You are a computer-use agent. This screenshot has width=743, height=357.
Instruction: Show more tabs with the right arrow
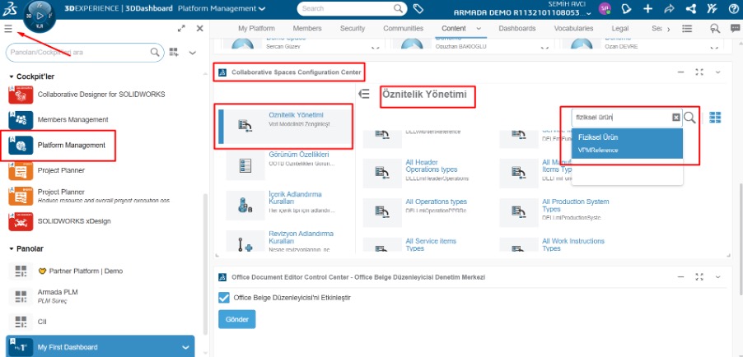click(669, 29)
